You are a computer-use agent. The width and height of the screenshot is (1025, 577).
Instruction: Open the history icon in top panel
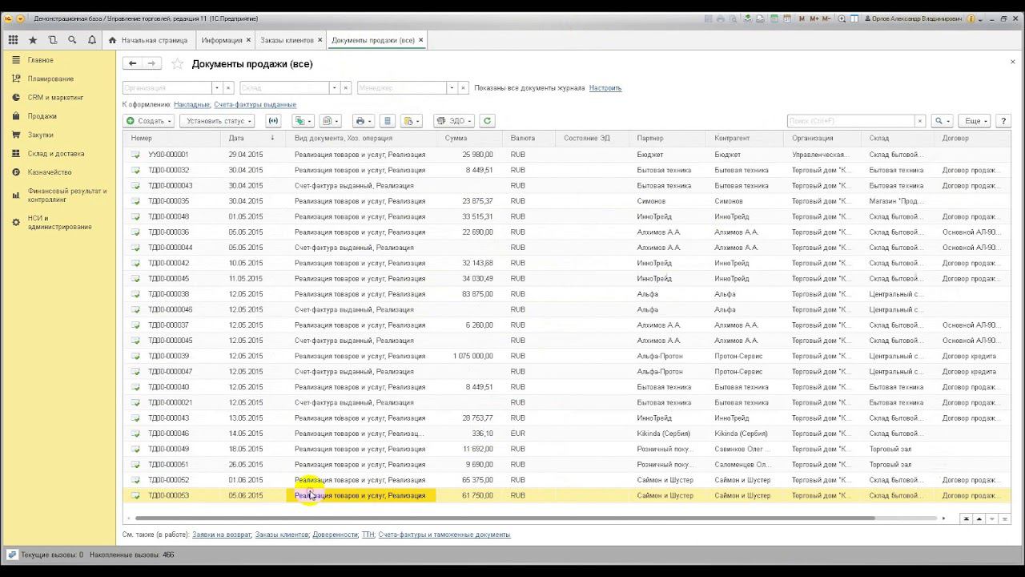tap(53, 39)
